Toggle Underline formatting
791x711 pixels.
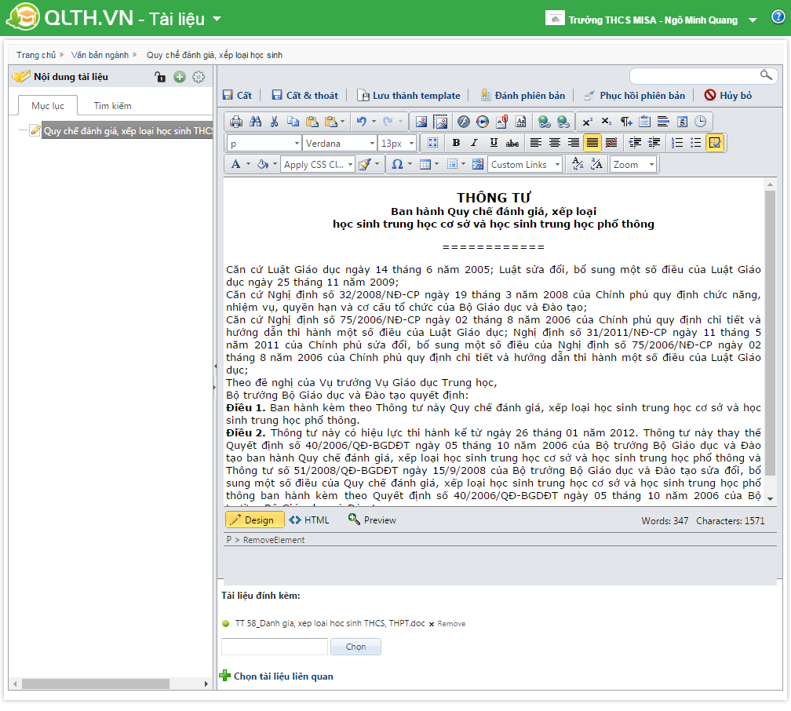pyautogui.click(x=494, y=143)
